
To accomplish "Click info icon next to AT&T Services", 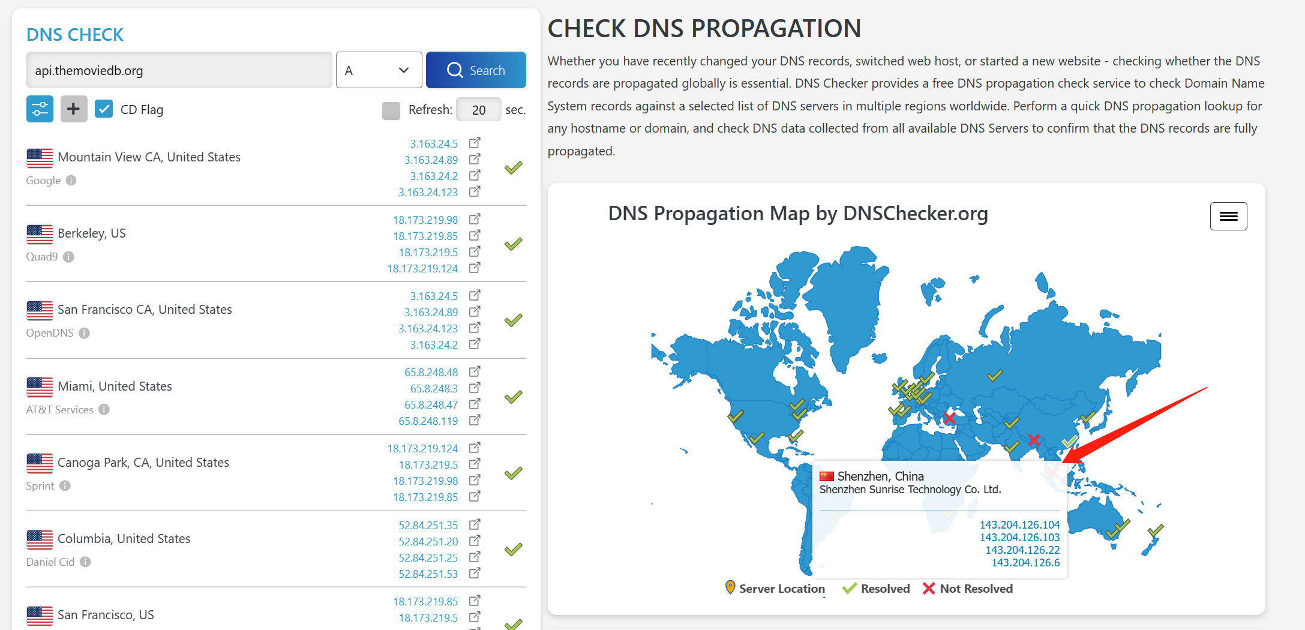I will (x=104, y=410).
